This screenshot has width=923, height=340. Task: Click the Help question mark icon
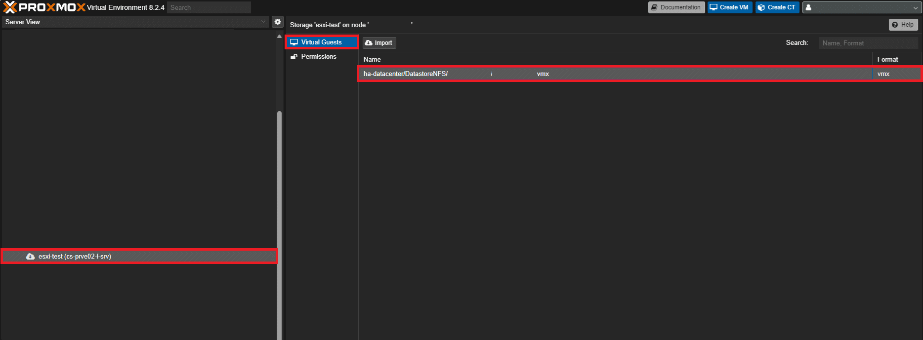point(895,25)
